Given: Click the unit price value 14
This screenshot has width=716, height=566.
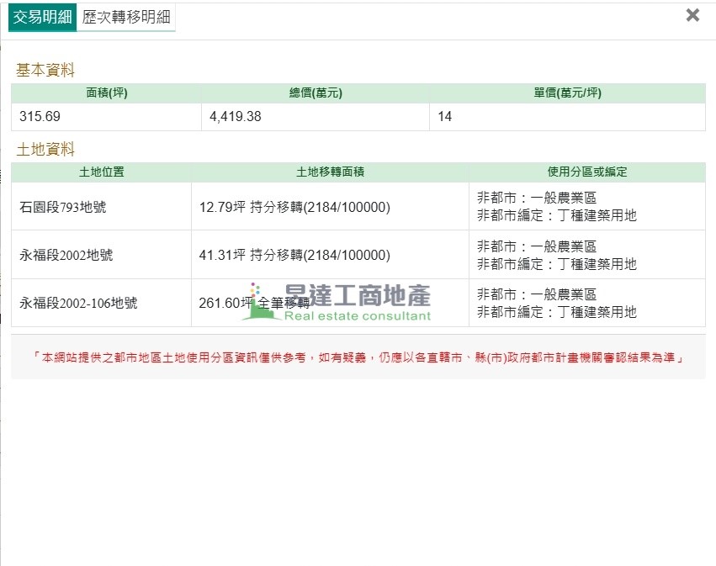Looking at the screenshot, I should (x=444, y=117).
